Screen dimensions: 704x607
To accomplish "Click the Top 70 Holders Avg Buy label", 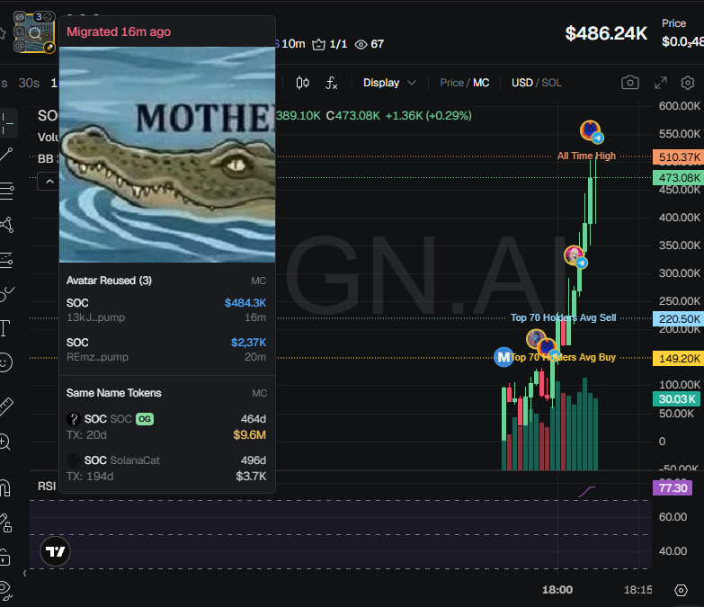I will [x=563, y=357].
